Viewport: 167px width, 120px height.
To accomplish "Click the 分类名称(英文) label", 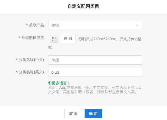I will [32, 72].
